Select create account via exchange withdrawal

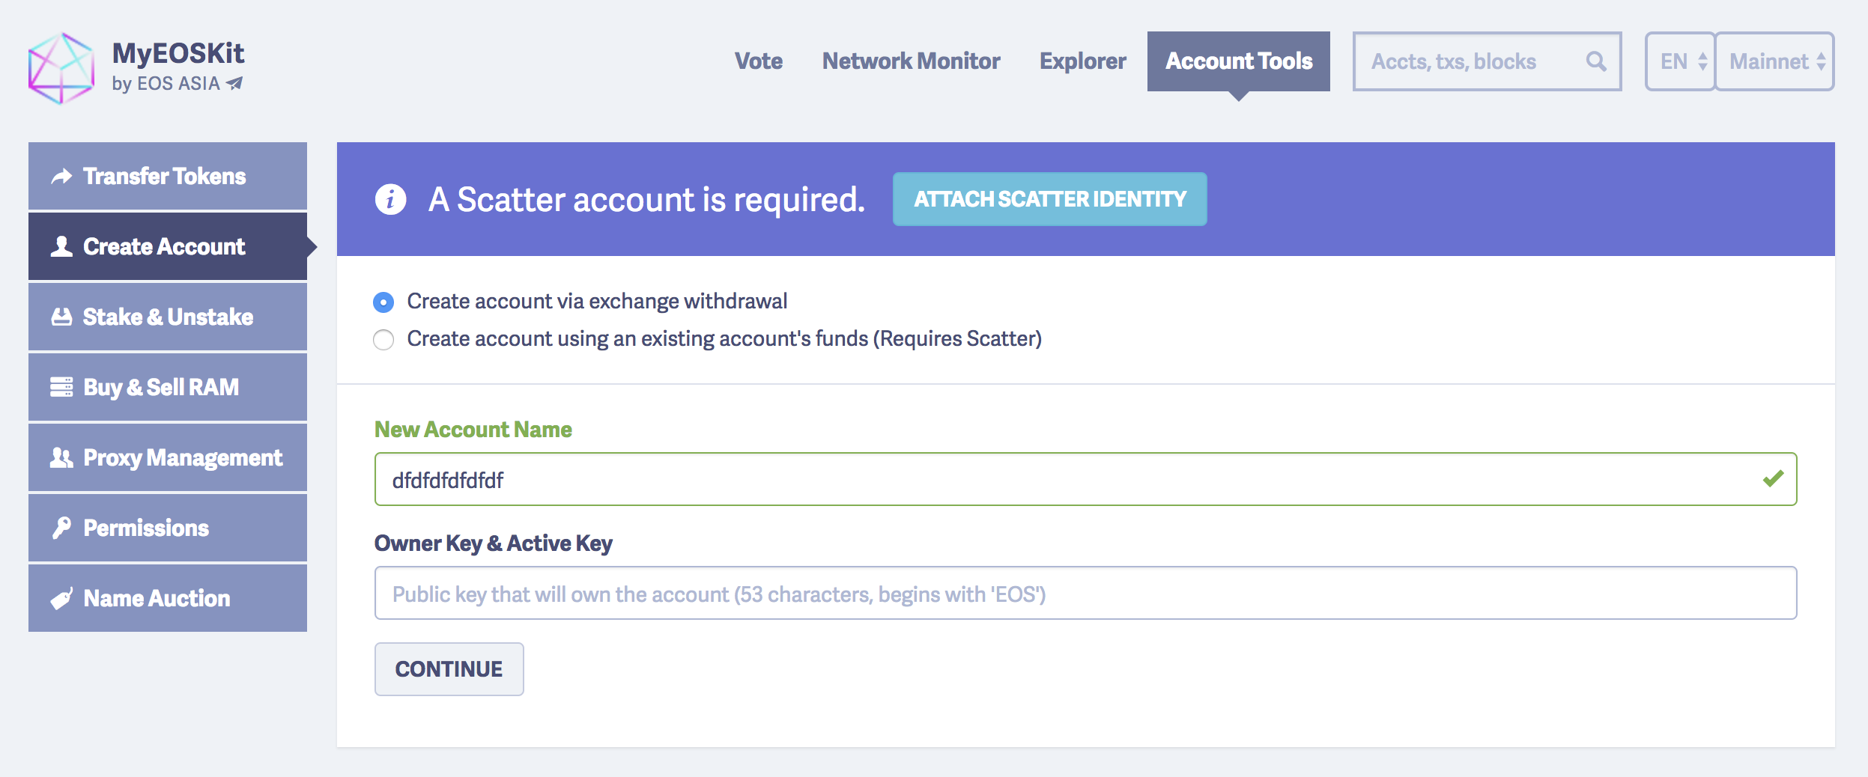383,302
